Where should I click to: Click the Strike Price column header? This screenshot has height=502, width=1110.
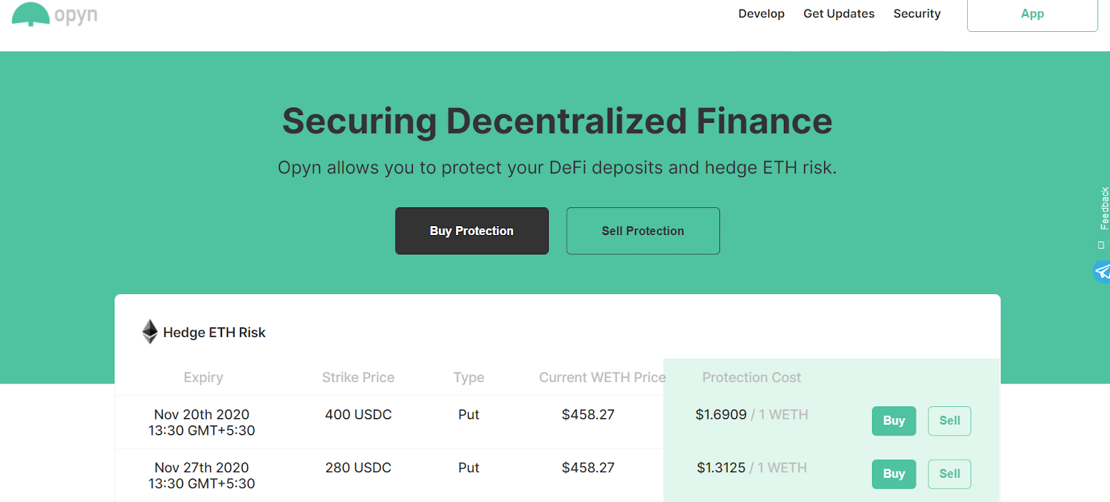(358, 378)
